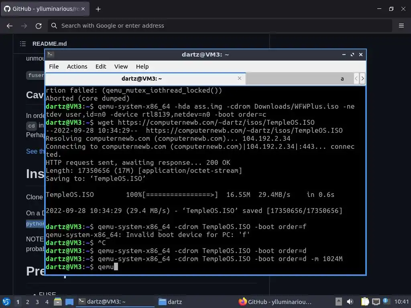Click the 'Resolving computernewb.com' terminal line
This screenshot has width=411, height=308.
pyautogui.click(x=168, y=138)
